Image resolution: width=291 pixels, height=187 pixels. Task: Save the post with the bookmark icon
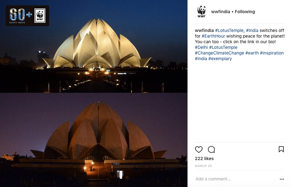(x=281, y=149)
